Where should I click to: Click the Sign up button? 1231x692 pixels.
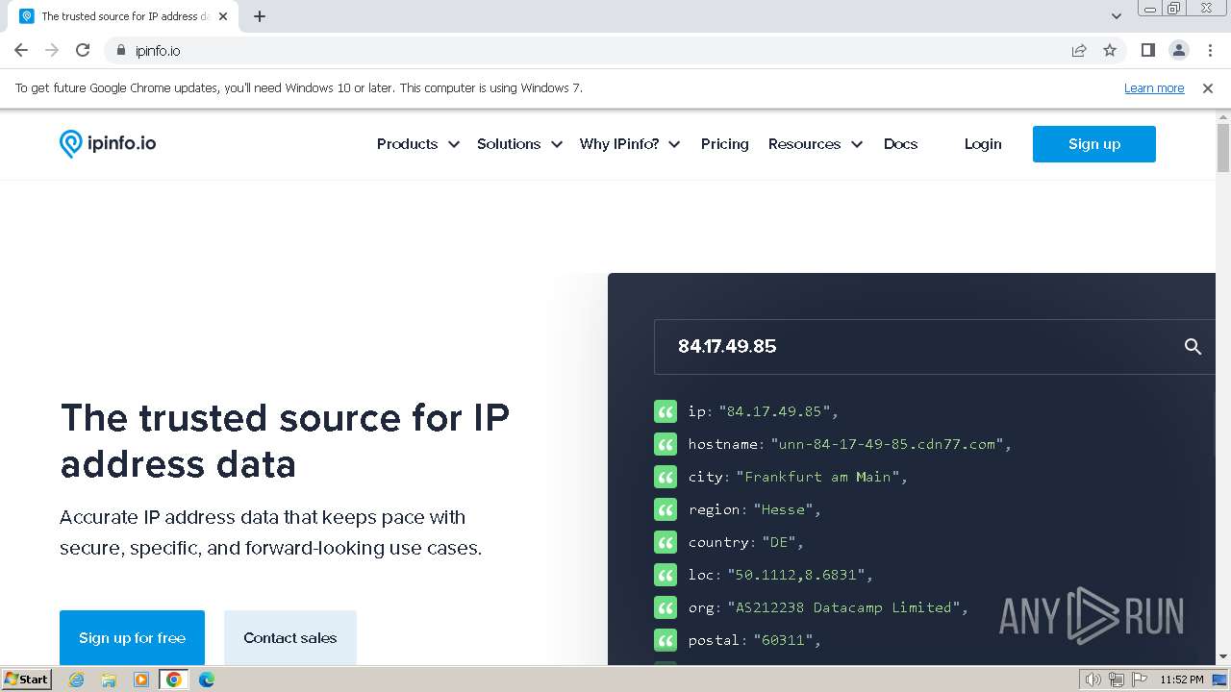point(1094,144)
